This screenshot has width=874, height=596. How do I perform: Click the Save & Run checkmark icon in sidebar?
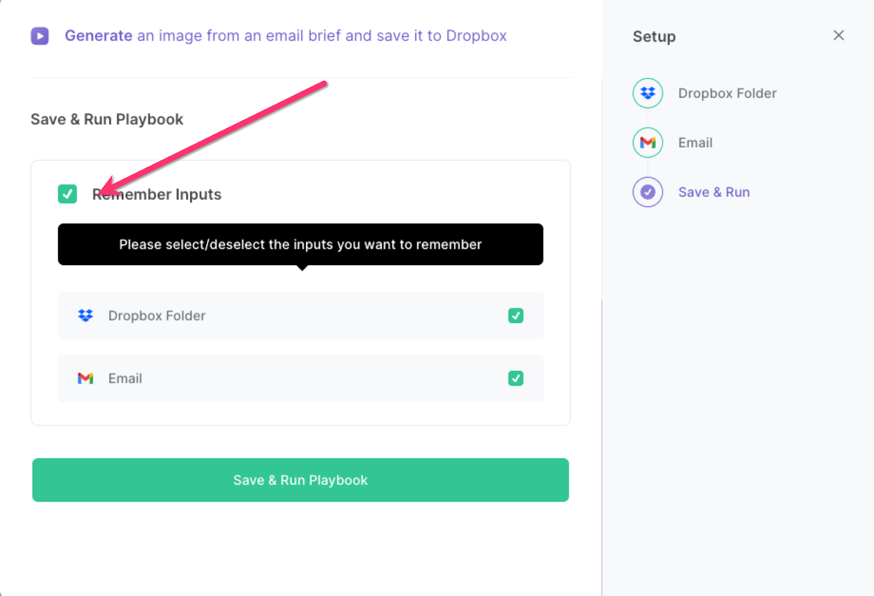647,192
